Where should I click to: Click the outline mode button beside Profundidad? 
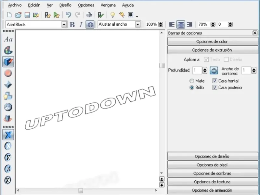pyautogui.click(x=214, y=71)
